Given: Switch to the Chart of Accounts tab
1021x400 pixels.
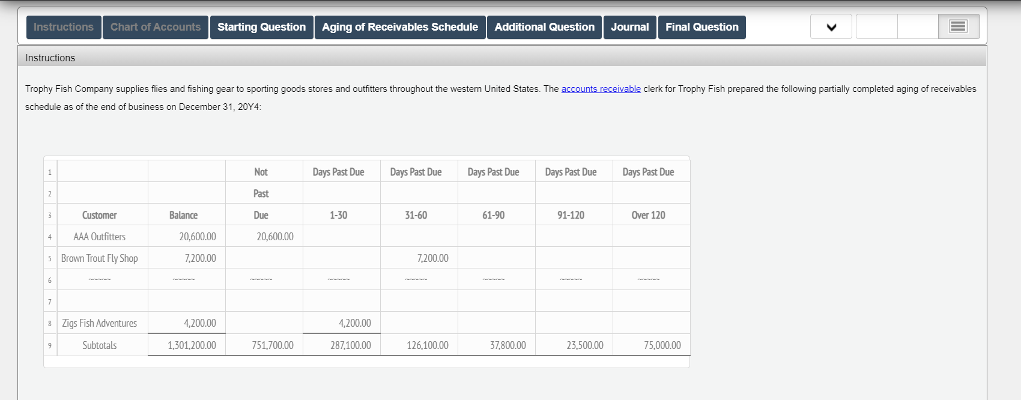Looking at the screenshot, I should click(x=156, y=27).
